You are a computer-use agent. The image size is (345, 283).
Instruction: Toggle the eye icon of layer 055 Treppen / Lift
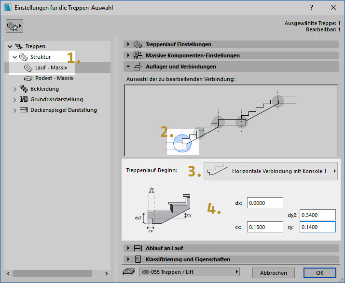145,272
